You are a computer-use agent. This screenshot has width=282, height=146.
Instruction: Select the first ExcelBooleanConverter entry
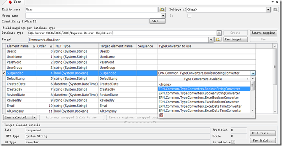204,97
